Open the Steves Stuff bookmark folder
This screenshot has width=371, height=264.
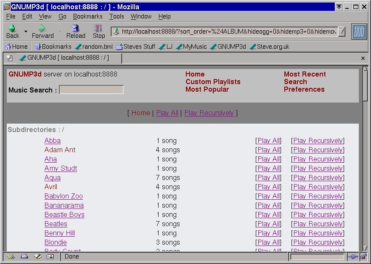(x=136, y=47)
